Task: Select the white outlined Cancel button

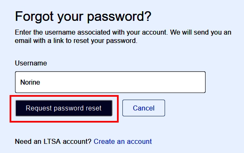Action: (144, 108)
